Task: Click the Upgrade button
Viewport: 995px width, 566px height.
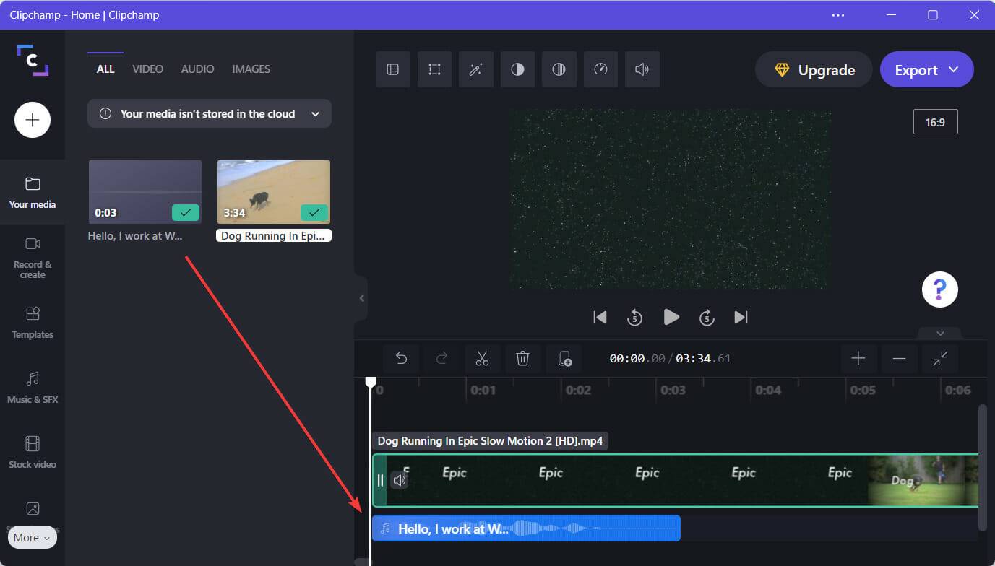Action: click(813, 69)
